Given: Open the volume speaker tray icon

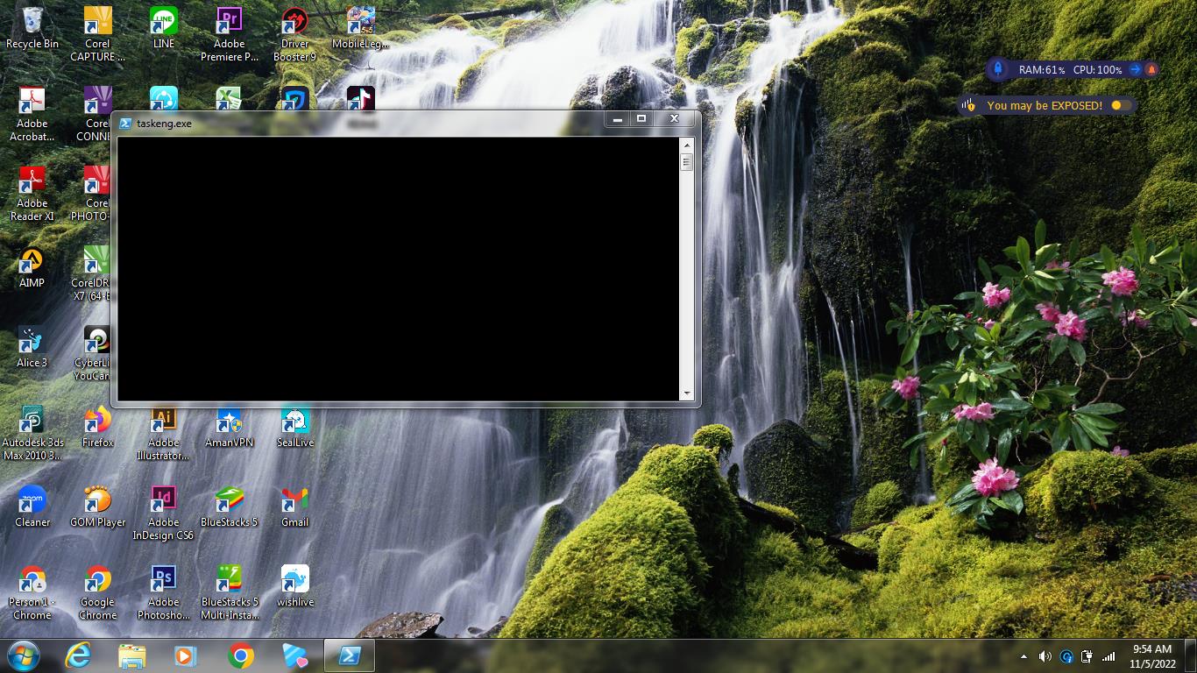Looking at the screenshot, I should (x=1045, y=656).
